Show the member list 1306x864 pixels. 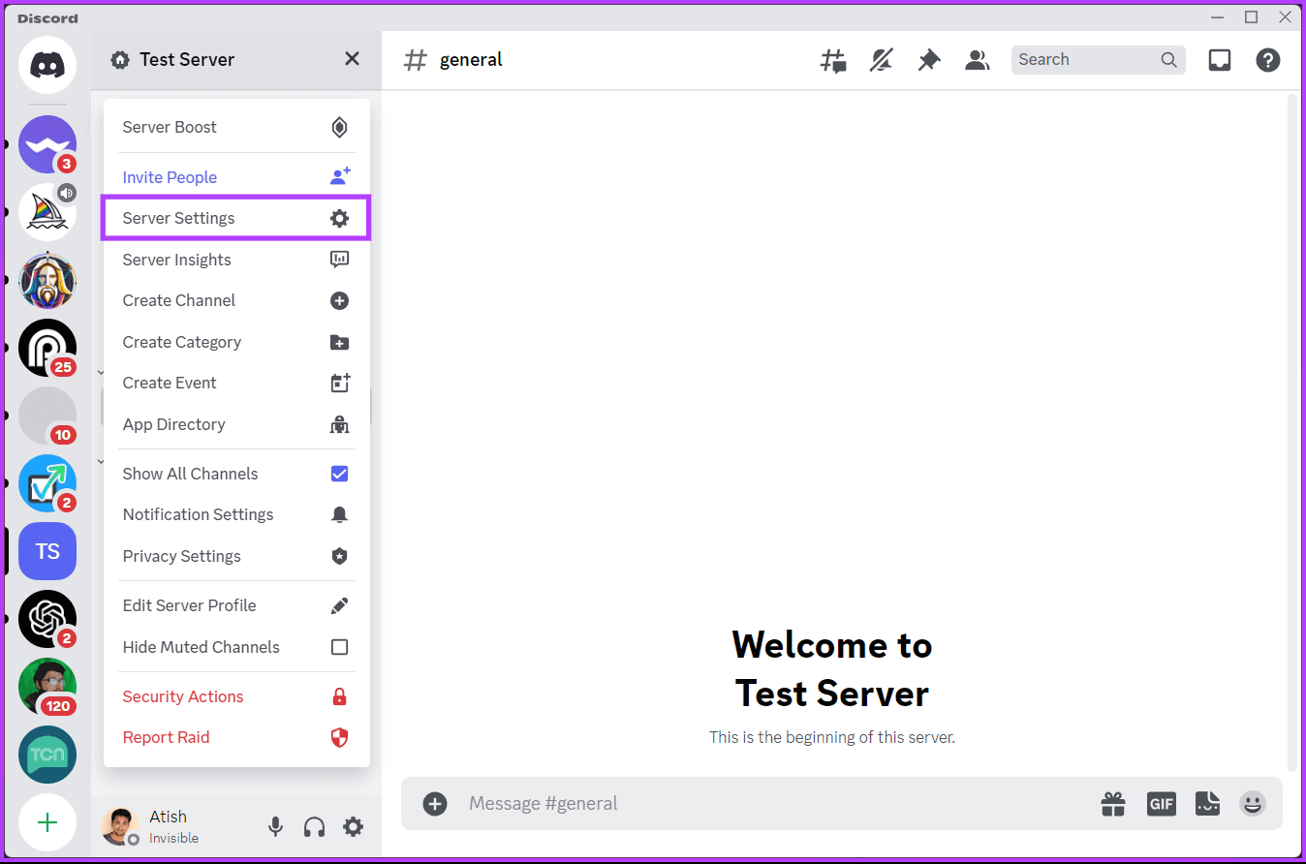(977, 59)
